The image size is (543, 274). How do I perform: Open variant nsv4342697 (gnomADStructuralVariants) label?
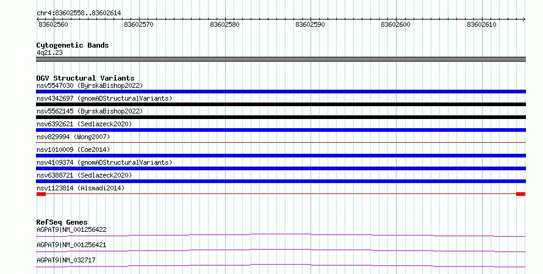[x=104, y=98]
